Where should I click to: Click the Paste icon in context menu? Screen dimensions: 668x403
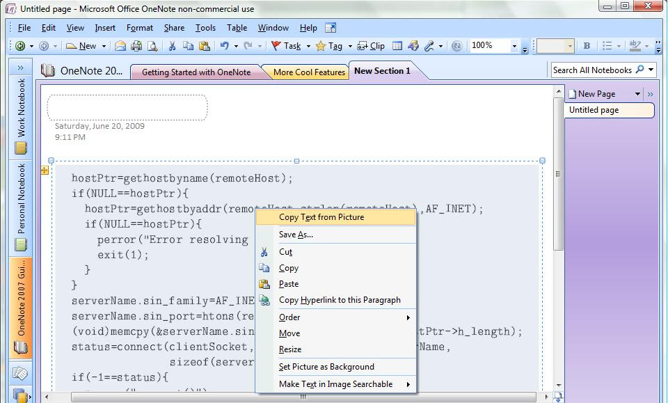tap(264, 284)
